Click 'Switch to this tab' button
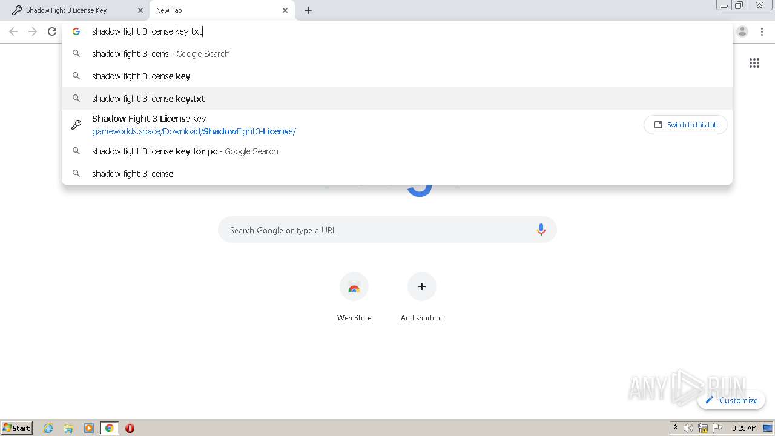 coord(685,125)
